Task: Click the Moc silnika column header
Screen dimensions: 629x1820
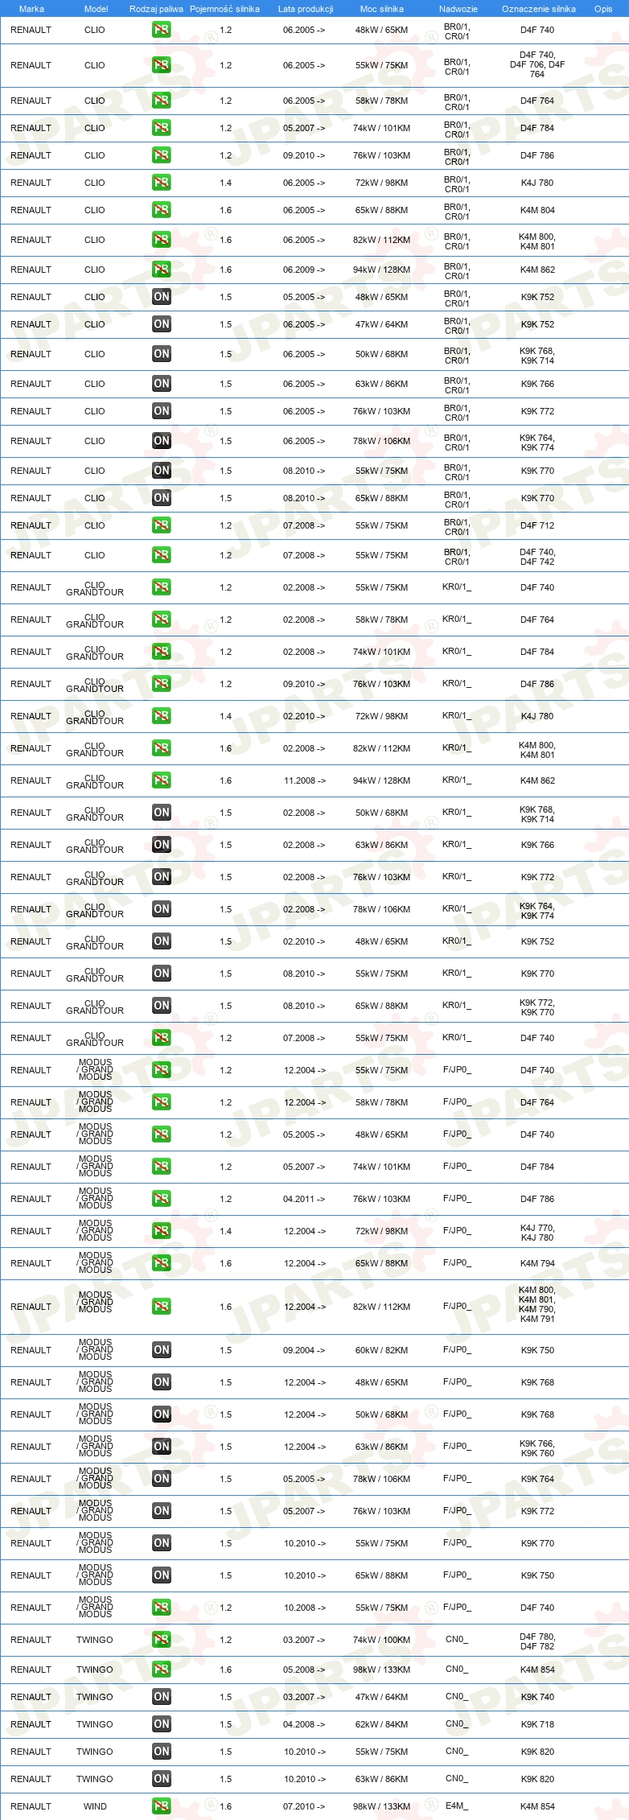Action: pyautogui.click(x=382, y=9)
